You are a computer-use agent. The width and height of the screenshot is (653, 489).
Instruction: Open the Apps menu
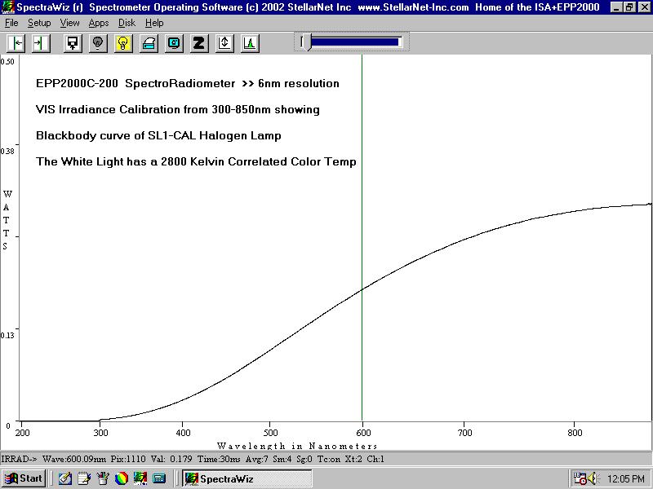point(99,24)
